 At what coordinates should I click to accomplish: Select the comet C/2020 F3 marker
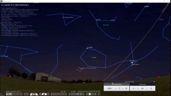point(80,69)
